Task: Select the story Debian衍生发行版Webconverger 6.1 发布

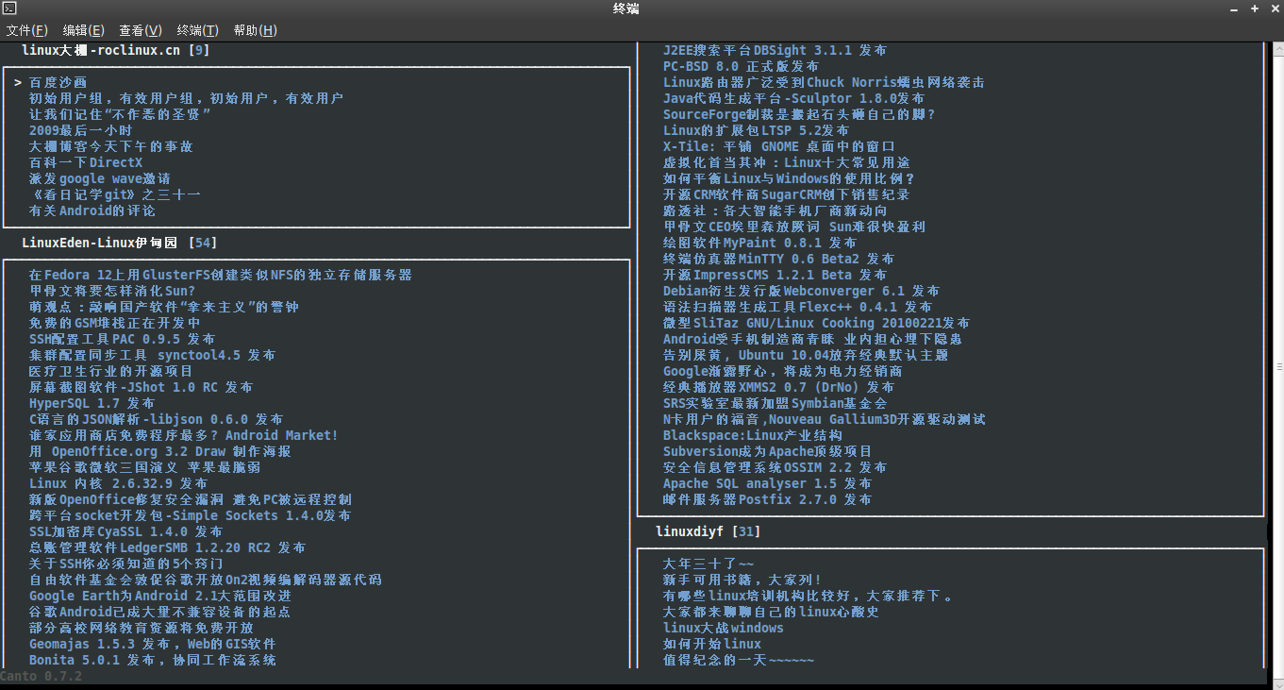Action: click(x=801, y=292)
